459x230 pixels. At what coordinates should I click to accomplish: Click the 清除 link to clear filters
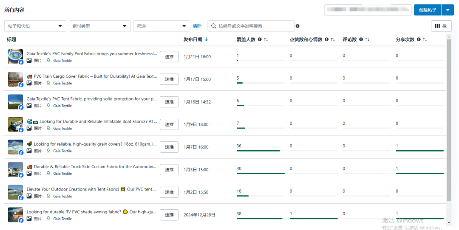pyautogui.click(x=197, y=26)
